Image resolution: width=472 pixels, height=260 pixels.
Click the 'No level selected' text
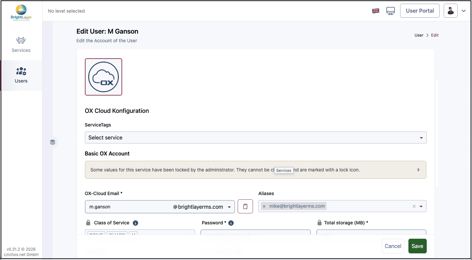[x=66, y=11]
